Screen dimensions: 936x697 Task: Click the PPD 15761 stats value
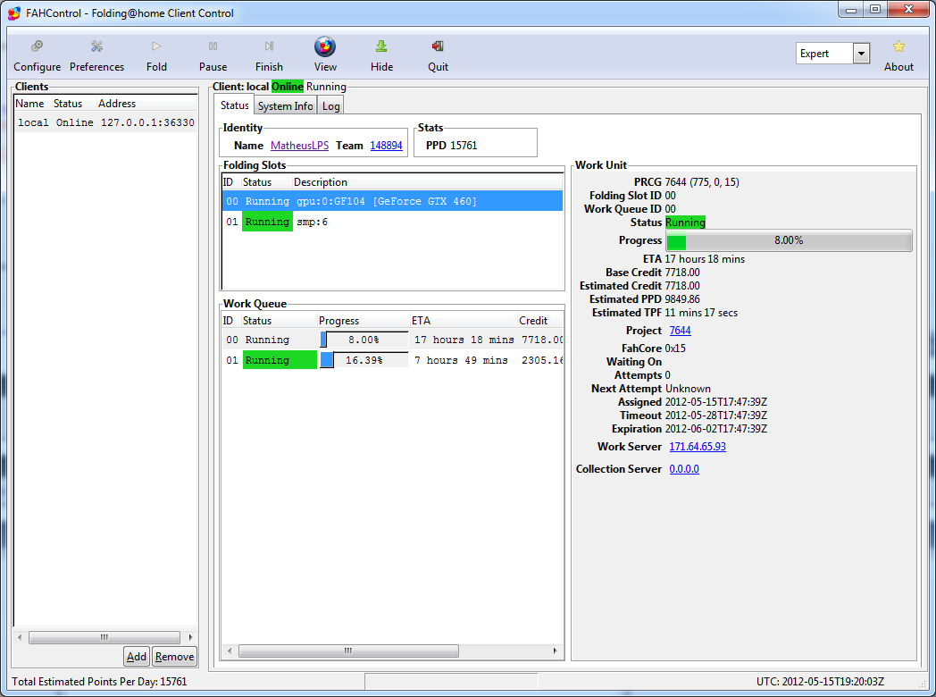(464, 145)
